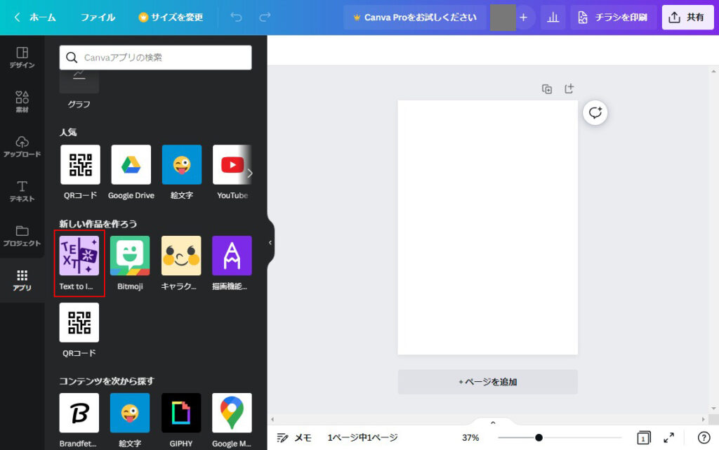Viewport: 719px width, 450px height.
Task: Click the ページを追加 button
Action: [487, 382]
